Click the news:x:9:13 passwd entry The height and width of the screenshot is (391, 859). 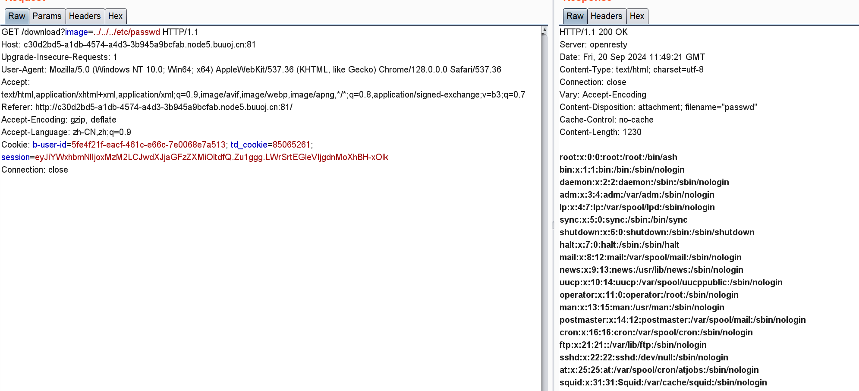(651, 270)
